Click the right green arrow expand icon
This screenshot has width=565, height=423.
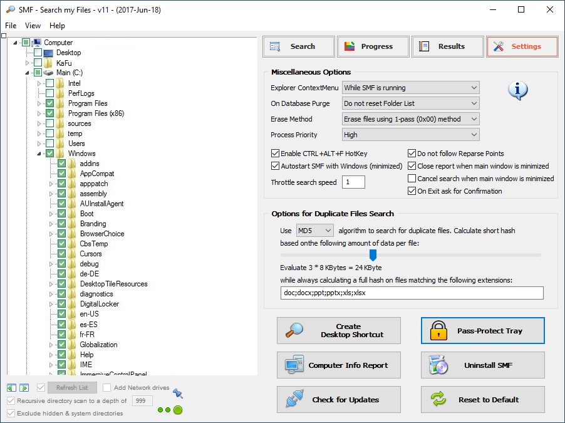[x=24, y=388]
